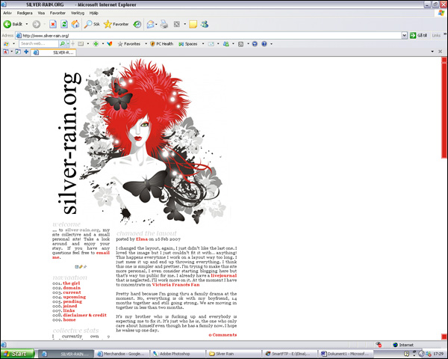Open the Arkiv menu
The height and width of the screenshot is (359, 448).
pos(7,13)
